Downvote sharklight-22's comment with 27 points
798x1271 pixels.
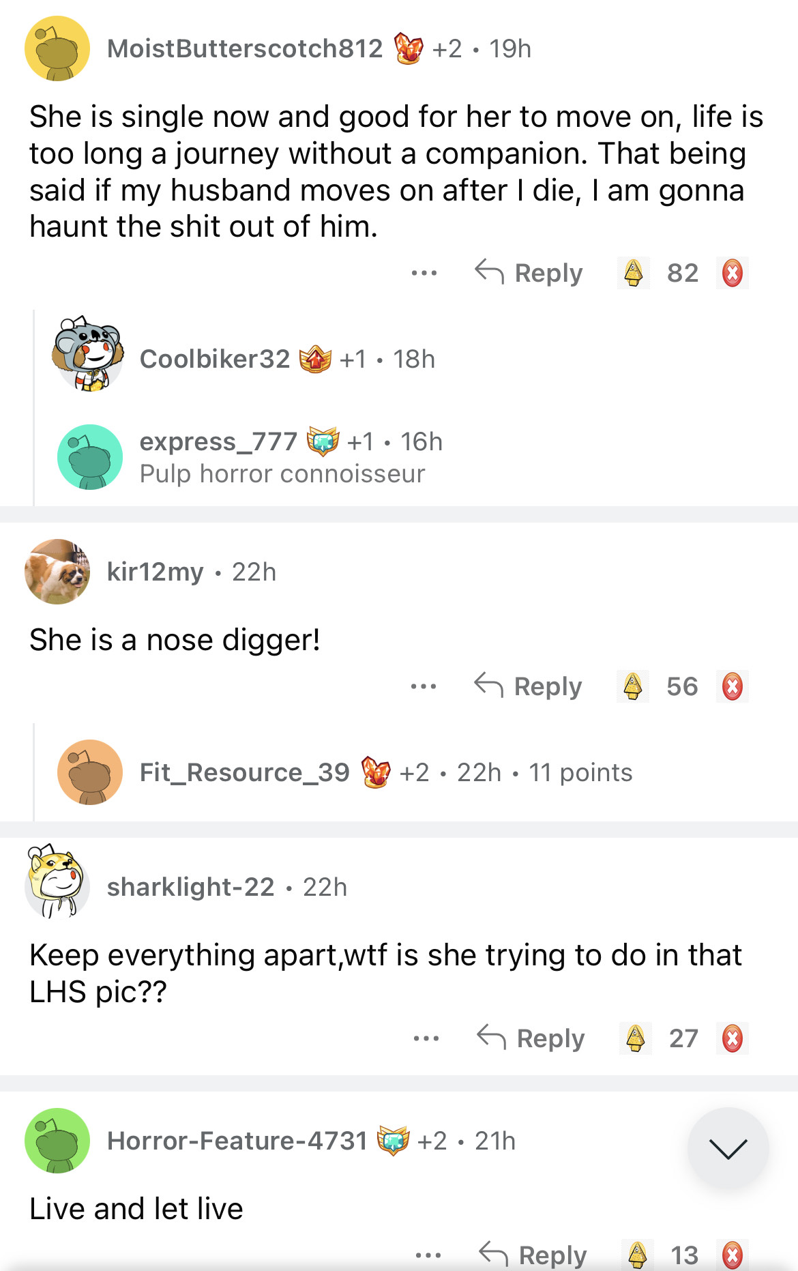pyautogui.click(x=733, y=1038)
